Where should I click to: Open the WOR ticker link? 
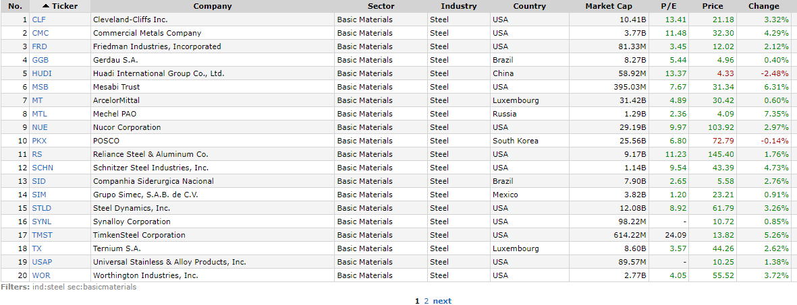[x=40, y=275]
